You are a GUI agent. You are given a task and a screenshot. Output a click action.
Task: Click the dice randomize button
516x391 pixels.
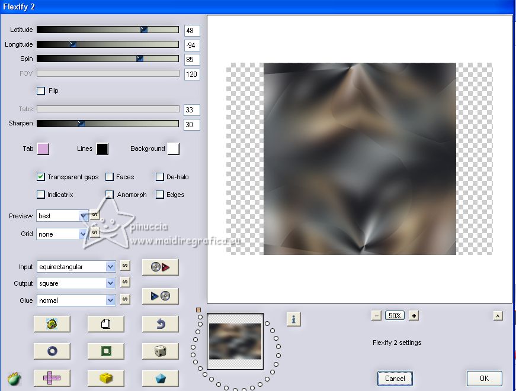[x=161, y=351]
